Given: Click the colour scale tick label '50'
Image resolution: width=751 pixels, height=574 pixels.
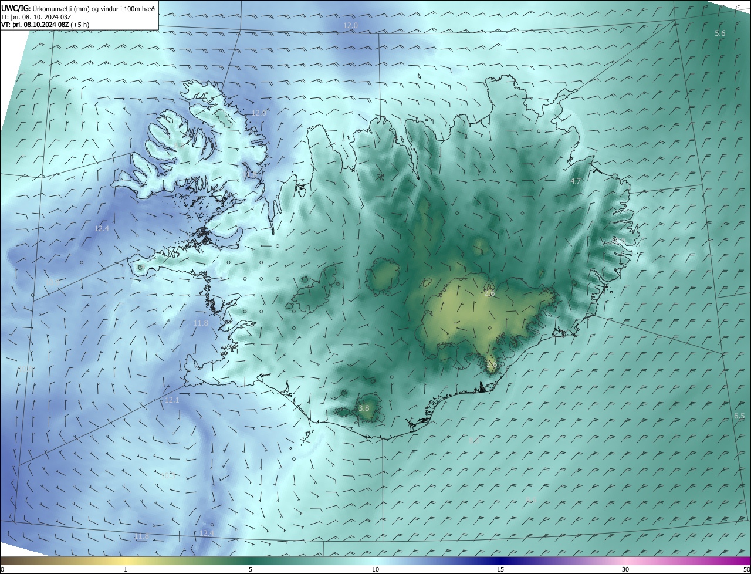Looking at the screenshot, I should click(x=746, y=570).
